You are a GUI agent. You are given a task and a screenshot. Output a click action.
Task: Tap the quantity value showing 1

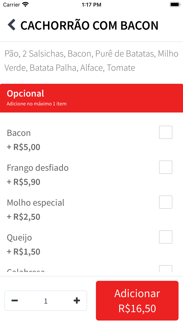coord(45,300)
